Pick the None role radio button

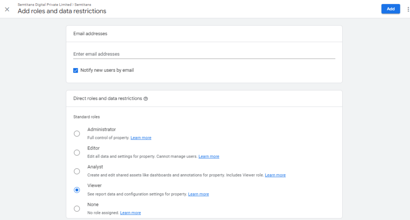[77, 209]
